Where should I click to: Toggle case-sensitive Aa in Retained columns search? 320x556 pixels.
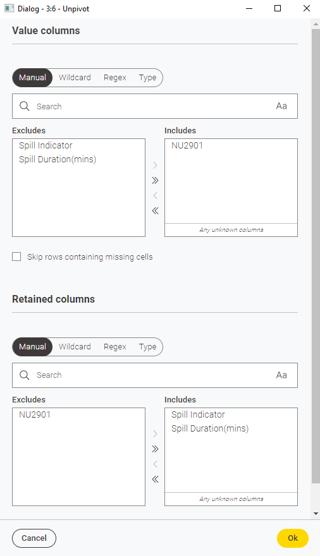pos(281,375)
